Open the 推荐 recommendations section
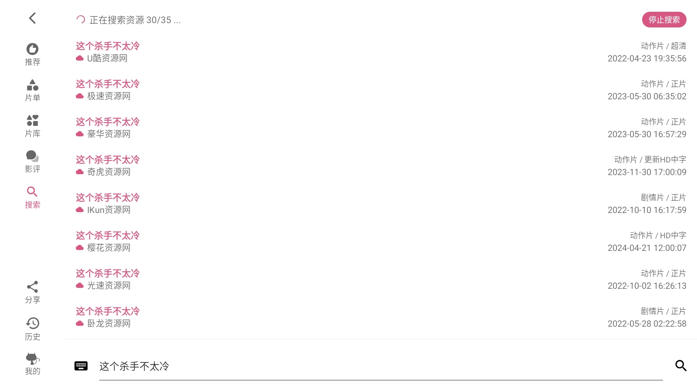Screen dimensions: 697x392 [x=32, y=54]
